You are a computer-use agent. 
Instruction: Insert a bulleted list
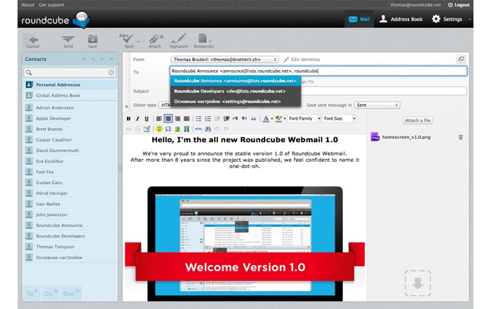click(199, 118)
